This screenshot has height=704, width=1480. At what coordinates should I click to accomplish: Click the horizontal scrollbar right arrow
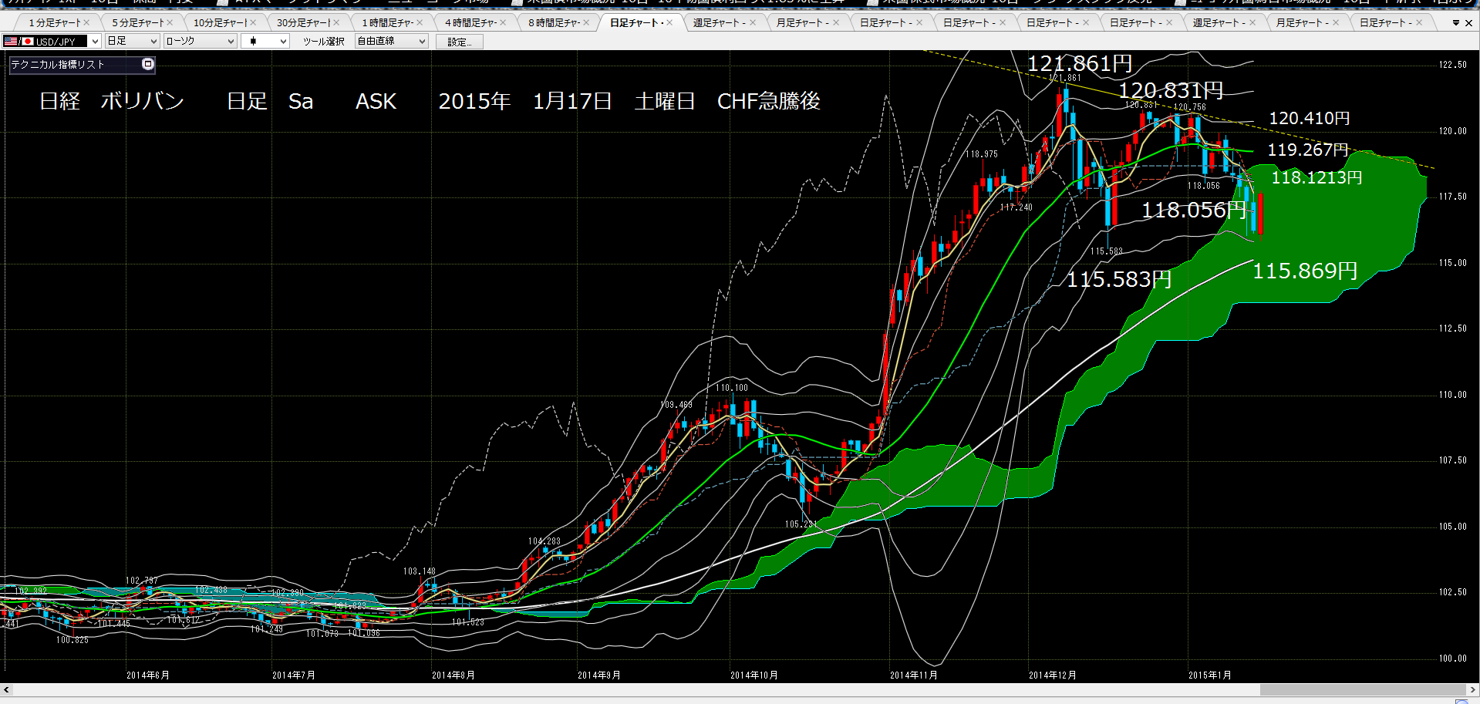pyautogui.click(x=1473, y=690)
